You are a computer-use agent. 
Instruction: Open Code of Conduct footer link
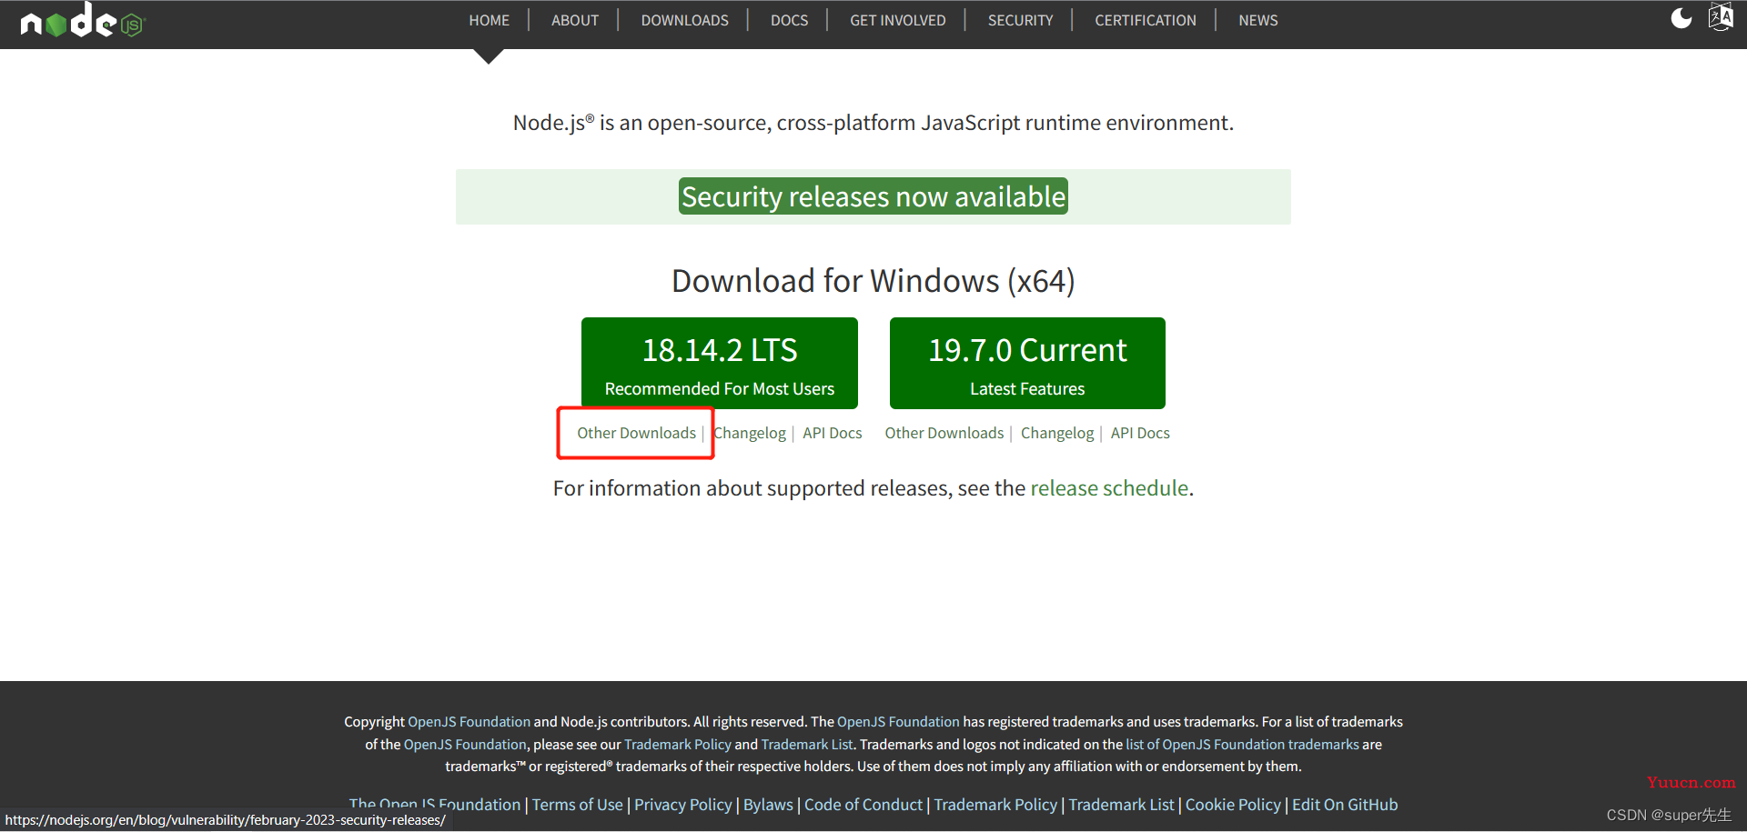(x=863, y=805)
